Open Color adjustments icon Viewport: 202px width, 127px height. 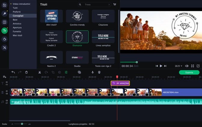pyautogui.click(x=60, y=72)
